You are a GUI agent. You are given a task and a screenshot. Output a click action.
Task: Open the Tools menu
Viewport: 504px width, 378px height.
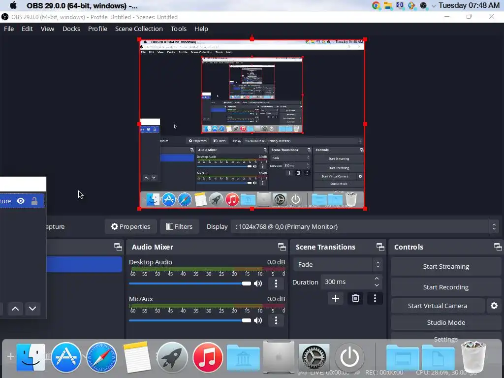(178, 29)
